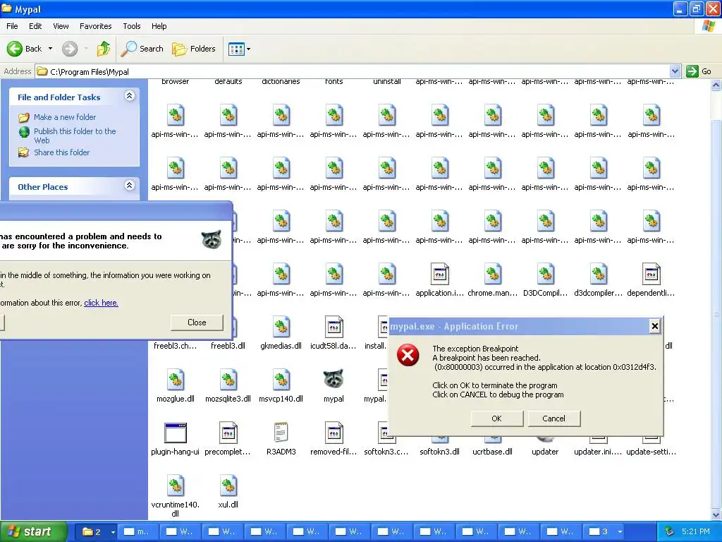This screenshot has height=542, width=722.
Task: Click the system tray icon near clock
Action: click(x=670, y=531)
